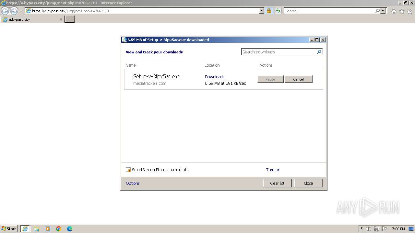Open Microsoft Edge from taskbar

(x=70, y=229)
